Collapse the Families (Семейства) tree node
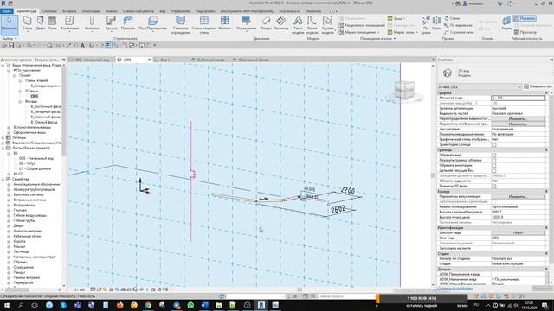This screenshot has height=311, width=554. tap(3, 179)
